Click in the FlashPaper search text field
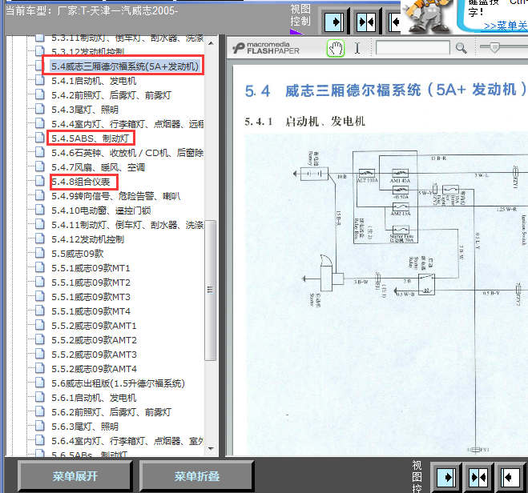Screen dimensions: 528x493 tap(413, 48)
